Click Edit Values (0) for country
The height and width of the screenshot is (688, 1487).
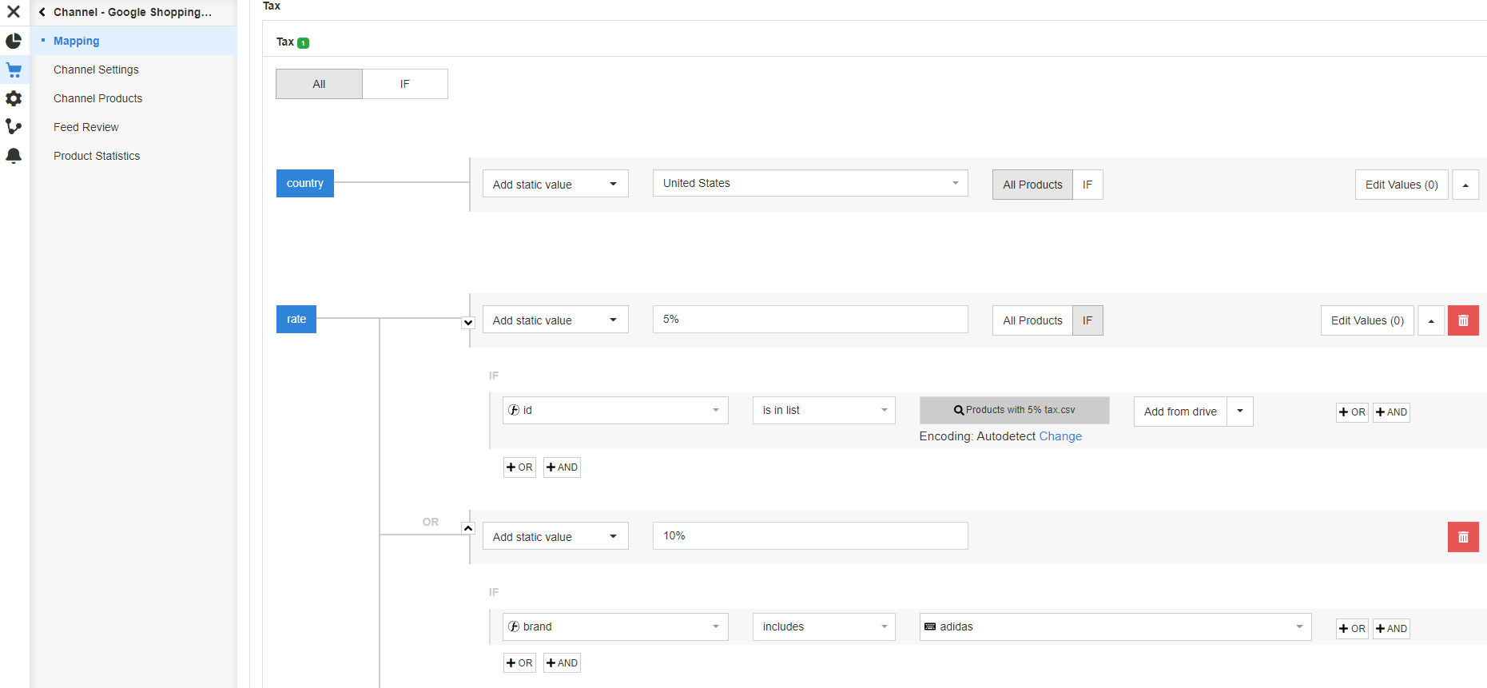1401,185
